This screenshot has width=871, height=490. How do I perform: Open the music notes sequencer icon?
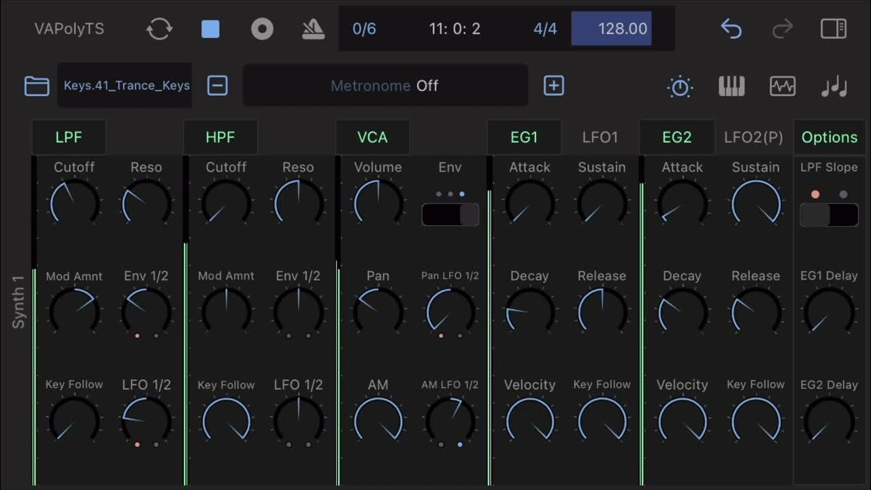point(834,86)
